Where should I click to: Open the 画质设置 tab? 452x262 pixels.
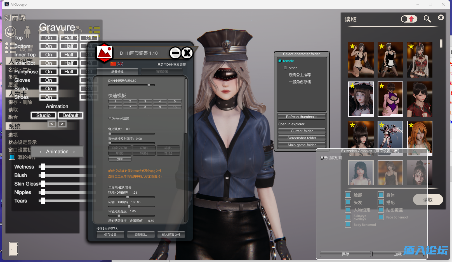162,72
